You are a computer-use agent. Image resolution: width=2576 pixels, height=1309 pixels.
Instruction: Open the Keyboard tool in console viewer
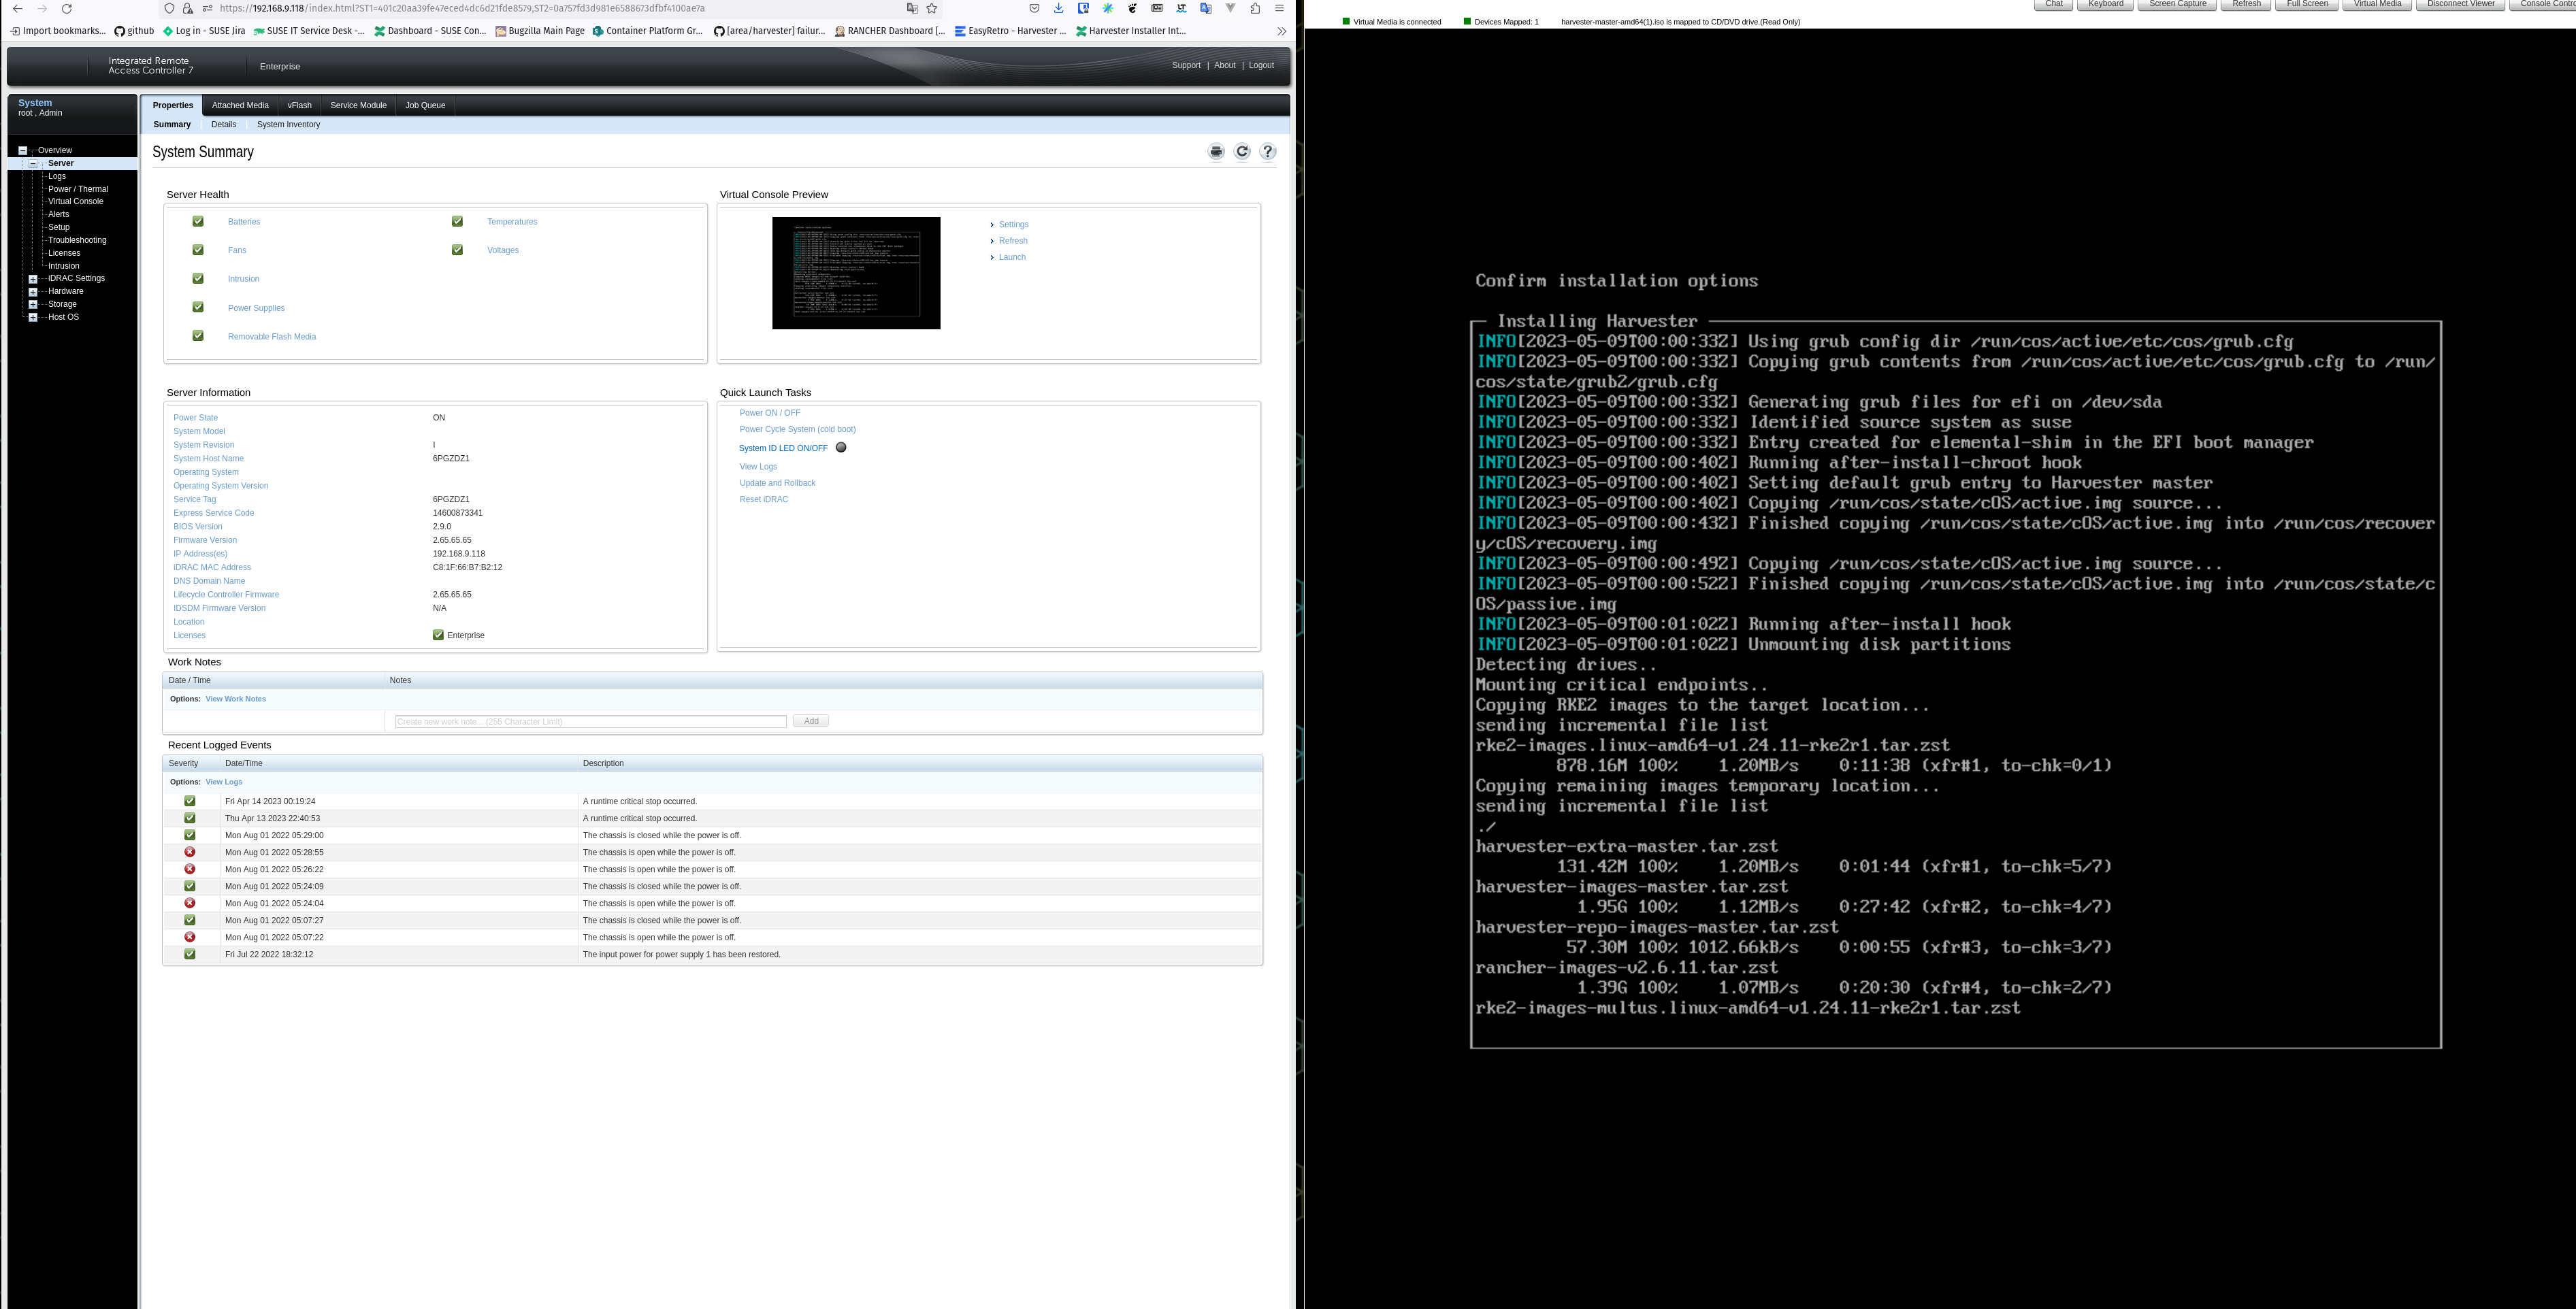(2105, 4)
